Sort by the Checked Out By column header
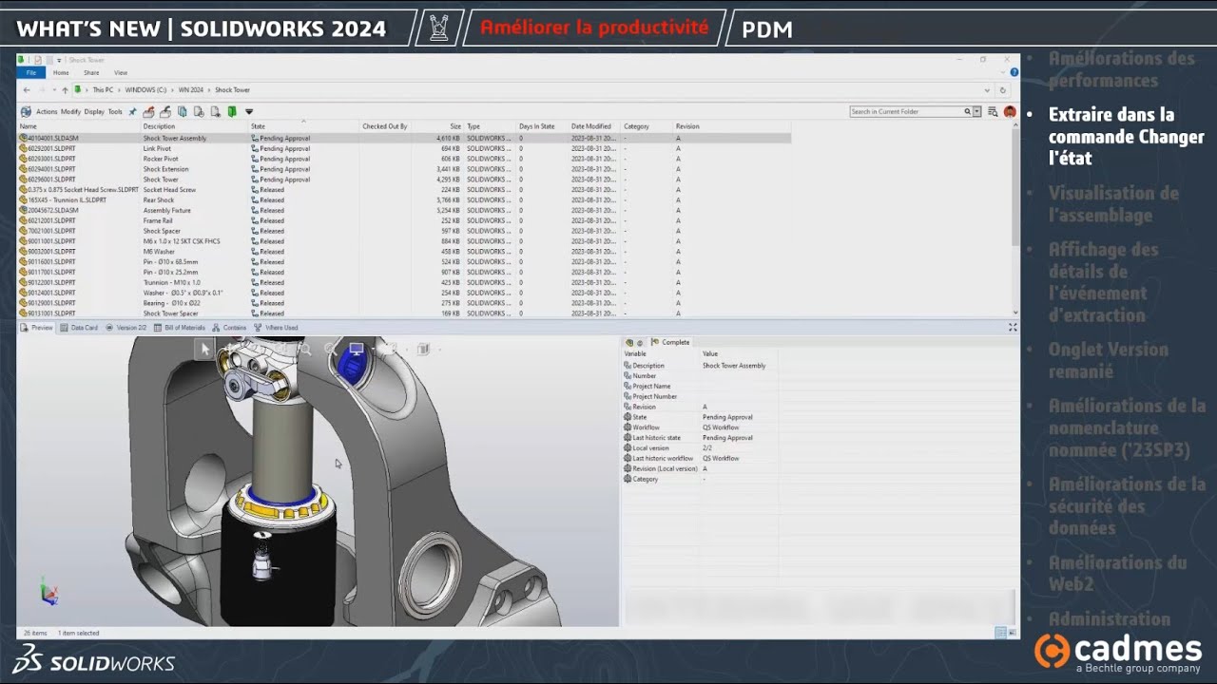Screen dimensions: 1217x684 pos(384,126)
